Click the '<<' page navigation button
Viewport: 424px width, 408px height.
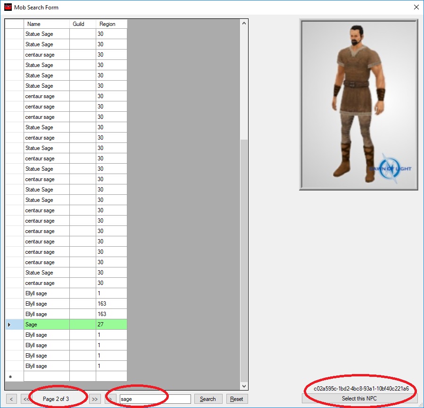coord(25,399)
